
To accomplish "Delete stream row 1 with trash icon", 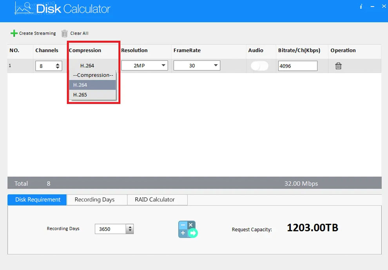I will tap(338, 66).
